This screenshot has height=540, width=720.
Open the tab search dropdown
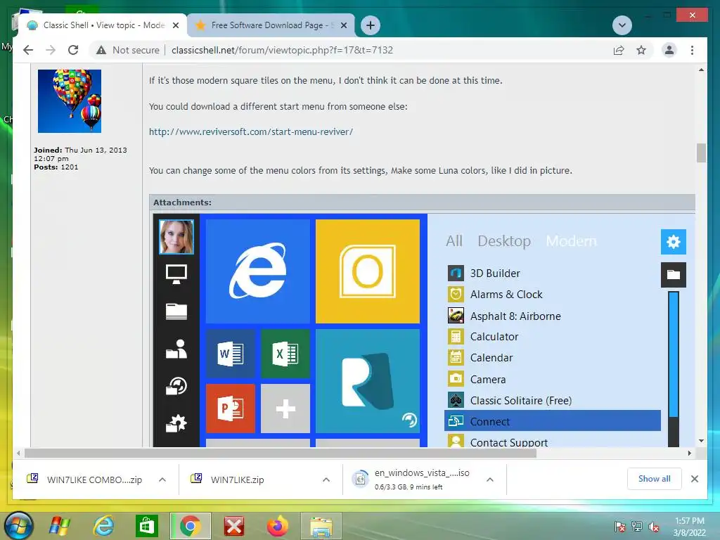click(622, 25)
